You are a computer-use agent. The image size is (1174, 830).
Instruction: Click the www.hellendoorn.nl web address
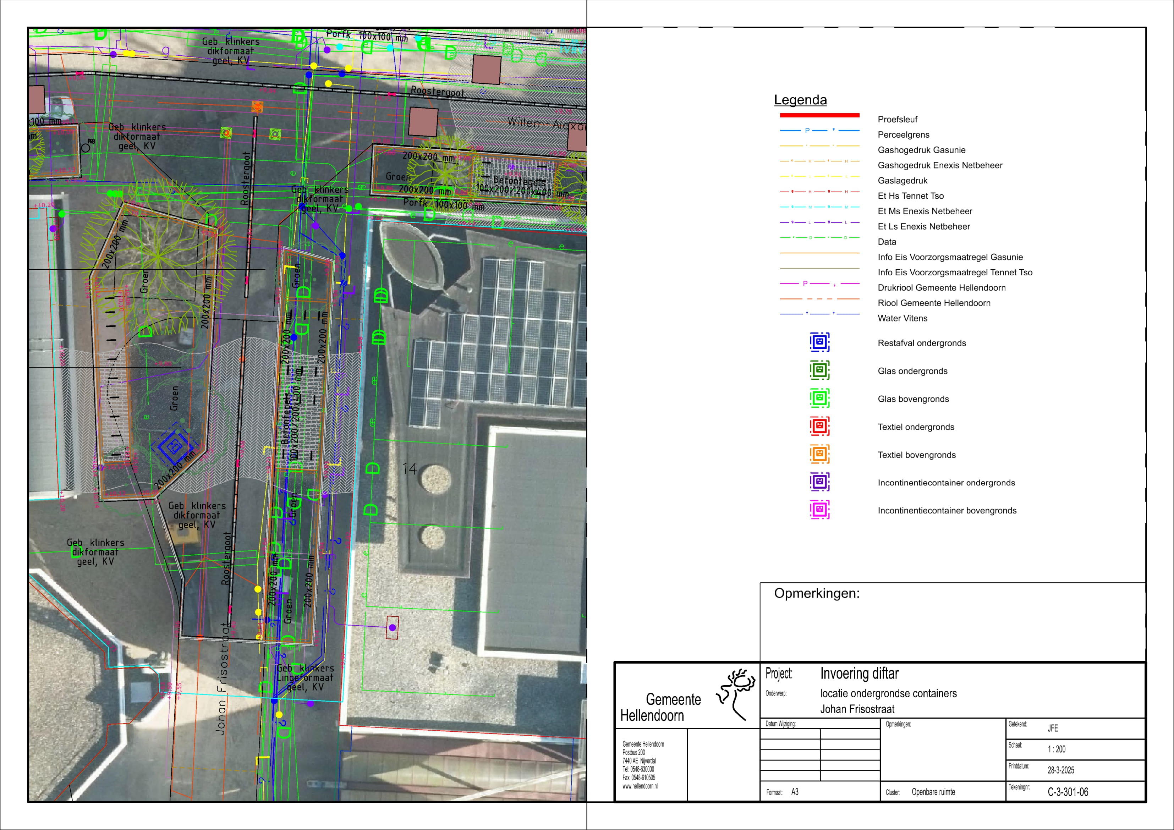click(640, 786)
